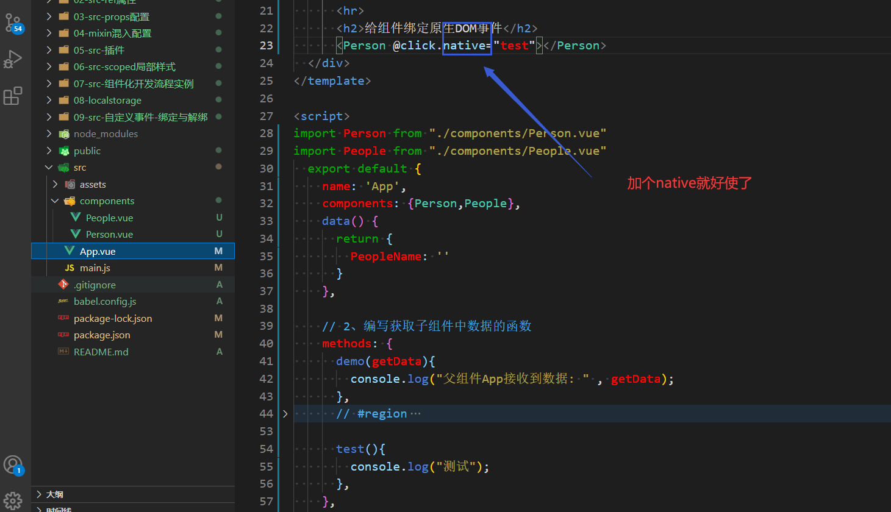Click public folder icon
The image size is (891, 512).
click(63, 151)
